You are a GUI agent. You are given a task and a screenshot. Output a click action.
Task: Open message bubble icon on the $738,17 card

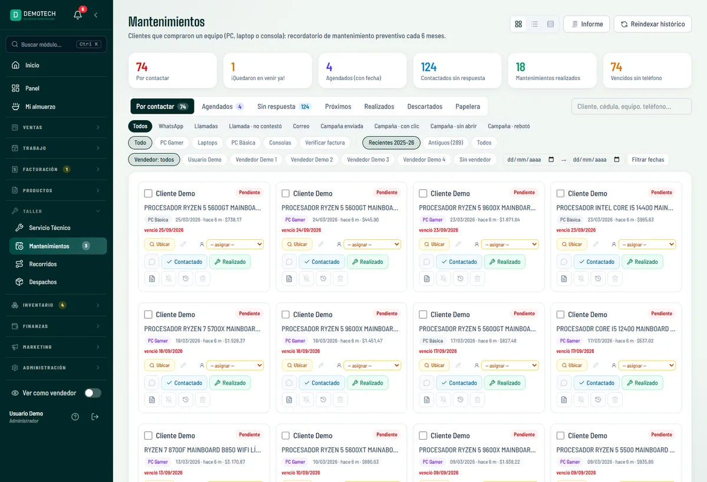coord(151,262)
